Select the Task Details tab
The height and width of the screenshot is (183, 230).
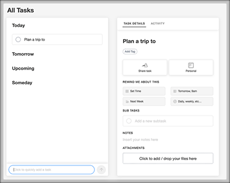[134, 23]
